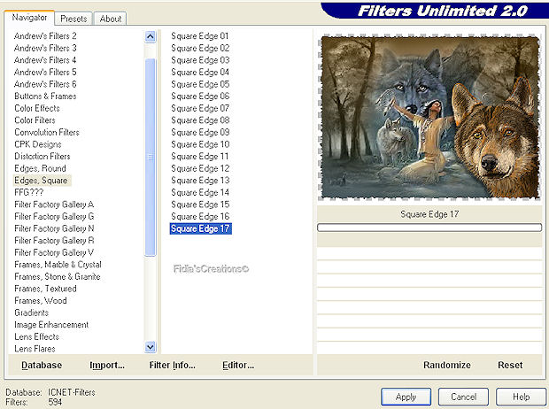
Task: Select FFG??? category
Action: point(28,192)
